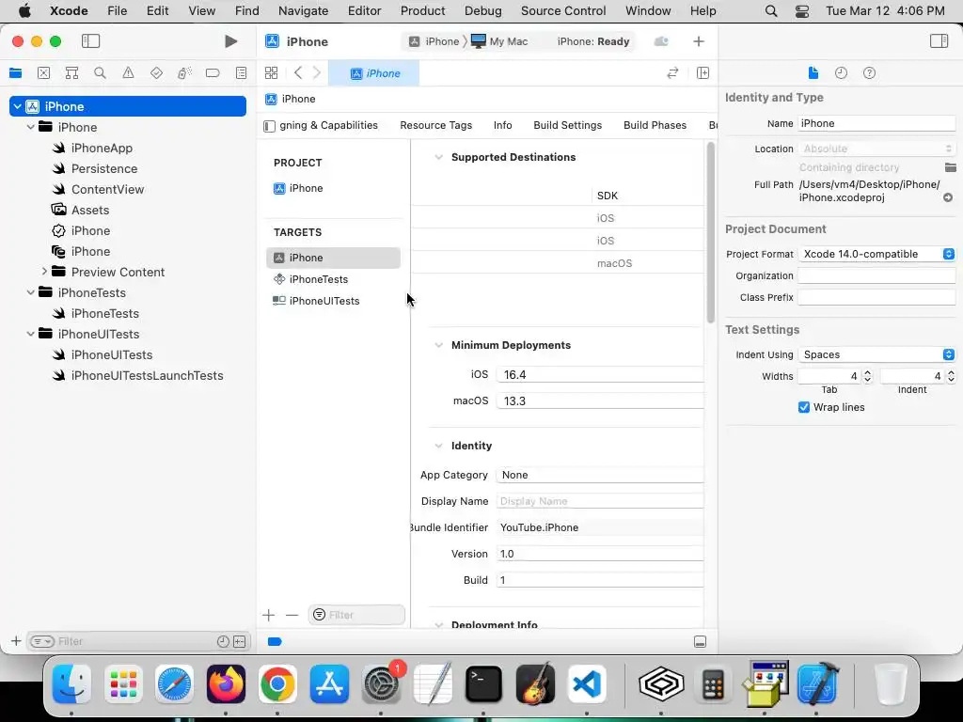Enable the Wrap lines checkbox
This screenshot has height=722, width=963.
click(803, 407)
